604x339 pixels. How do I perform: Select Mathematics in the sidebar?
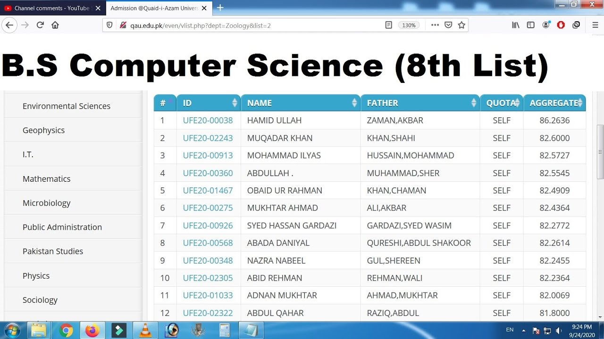click(x=46, y=178)
